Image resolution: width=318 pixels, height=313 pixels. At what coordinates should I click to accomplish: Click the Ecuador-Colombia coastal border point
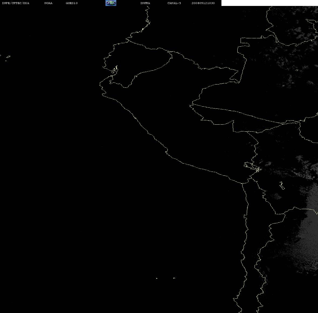[x=128, y=40]
